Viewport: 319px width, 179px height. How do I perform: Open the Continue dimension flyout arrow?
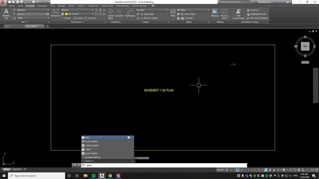click(x=98, y=18)
